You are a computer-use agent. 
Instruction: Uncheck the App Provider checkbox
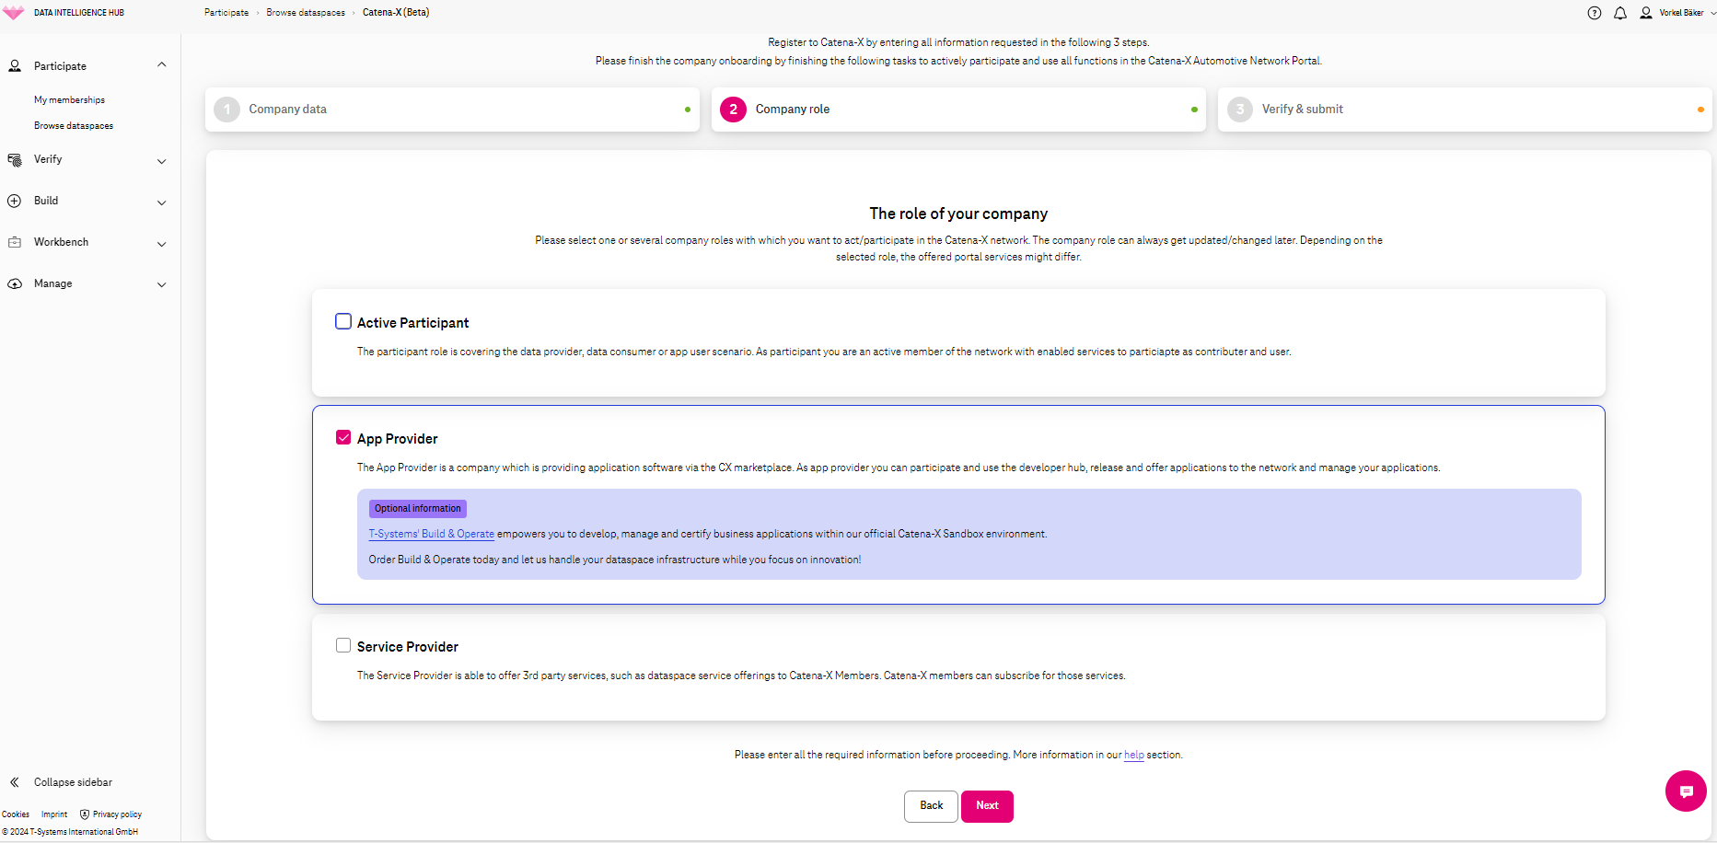[x=343, y=437]
